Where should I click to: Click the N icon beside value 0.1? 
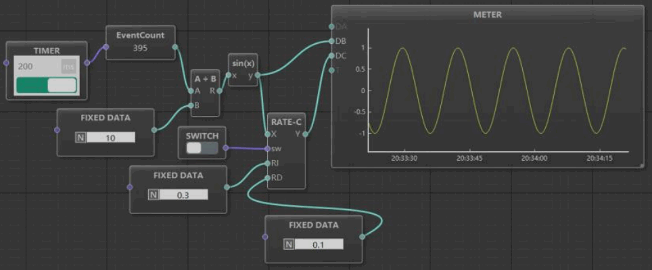(x=289, y=244)
